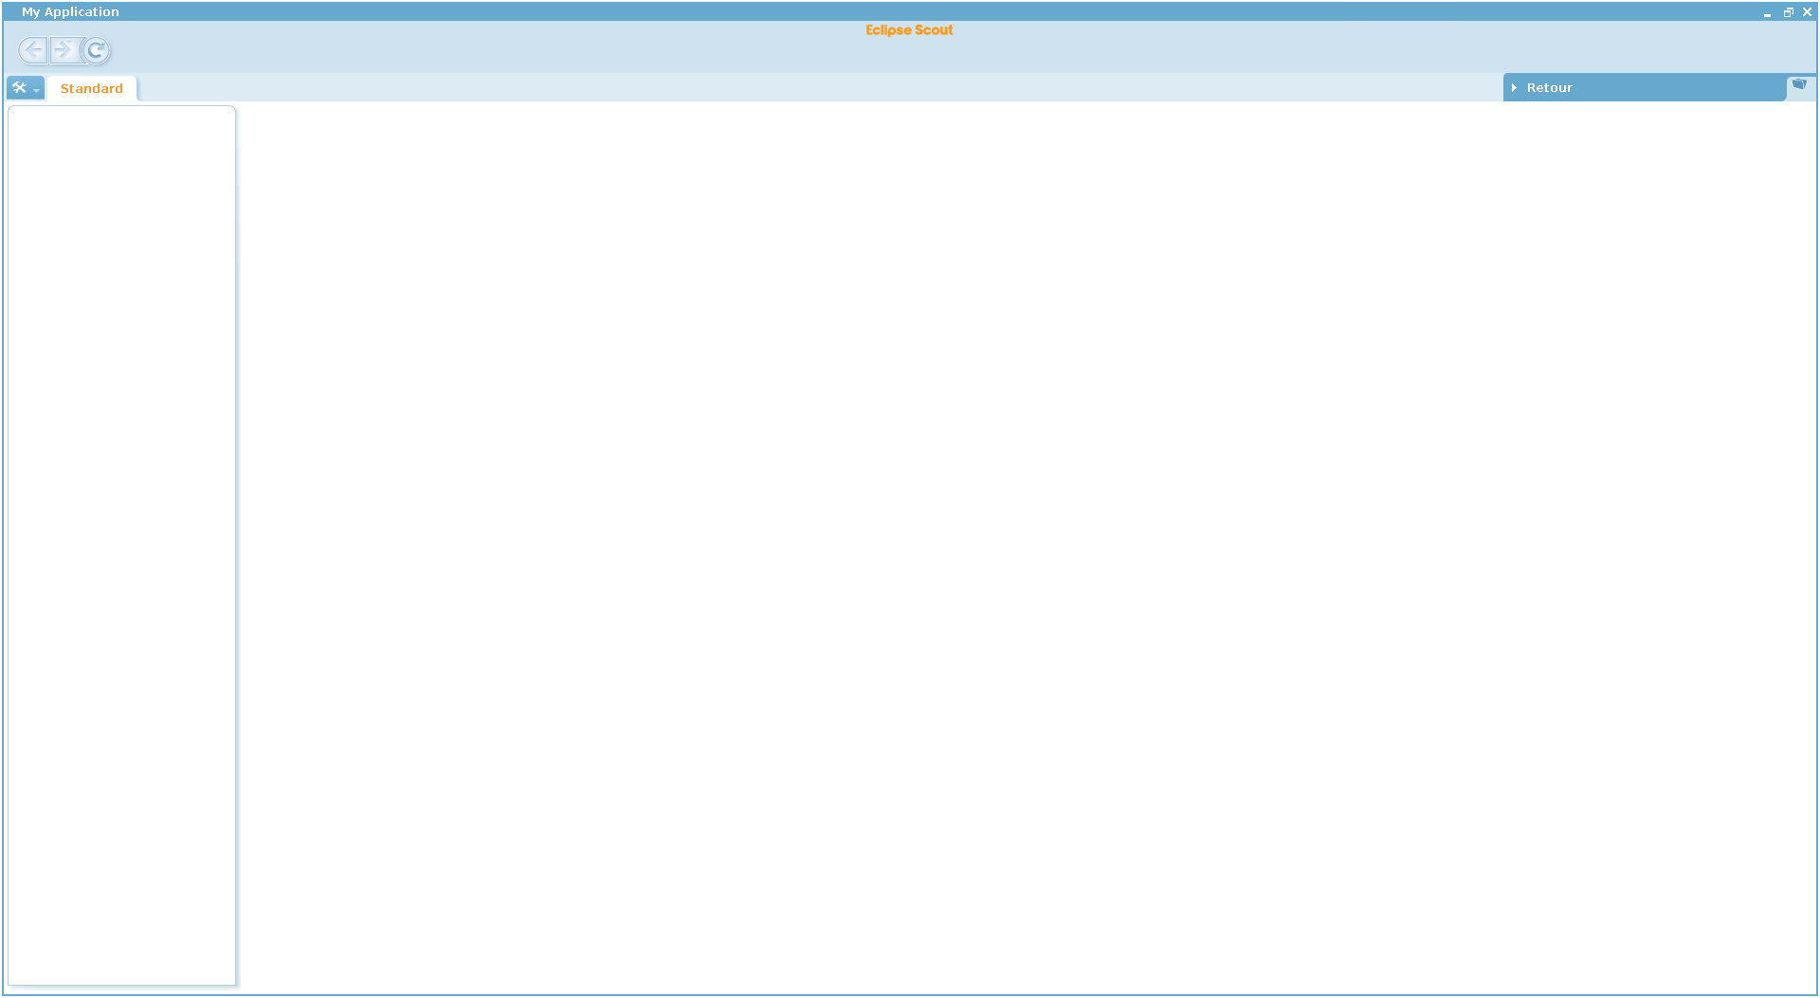
Task: Click the Retour button label
Action: pos(1549,88)
